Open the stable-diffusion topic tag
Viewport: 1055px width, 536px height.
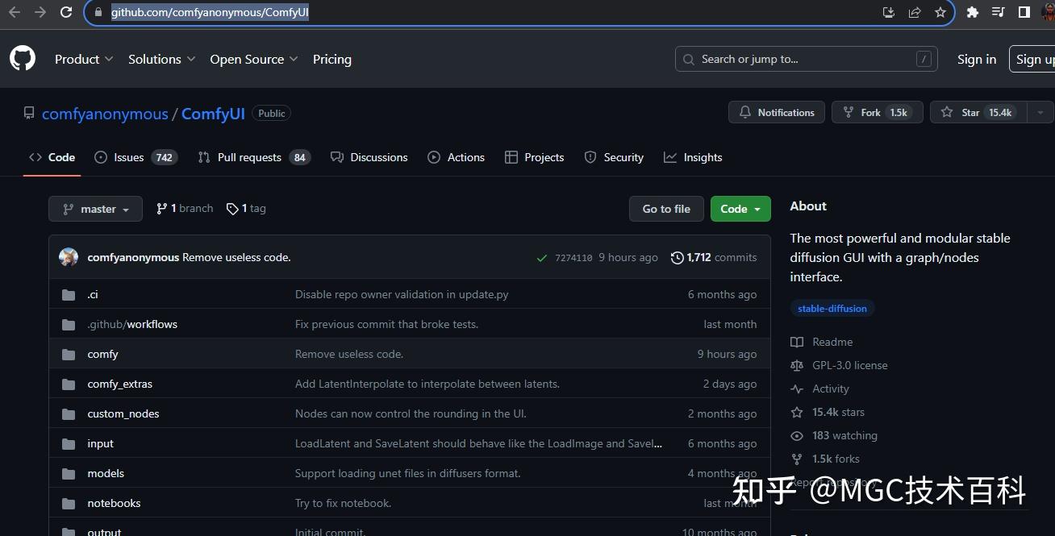[x=832, y=308]
